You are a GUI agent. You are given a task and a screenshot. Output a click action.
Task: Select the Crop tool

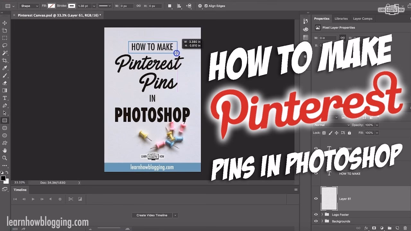click(4, 60)
